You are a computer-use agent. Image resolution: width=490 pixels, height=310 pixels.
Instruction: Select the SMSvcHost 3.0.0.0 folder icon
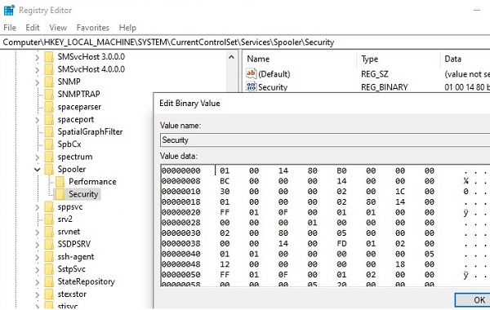49,57
